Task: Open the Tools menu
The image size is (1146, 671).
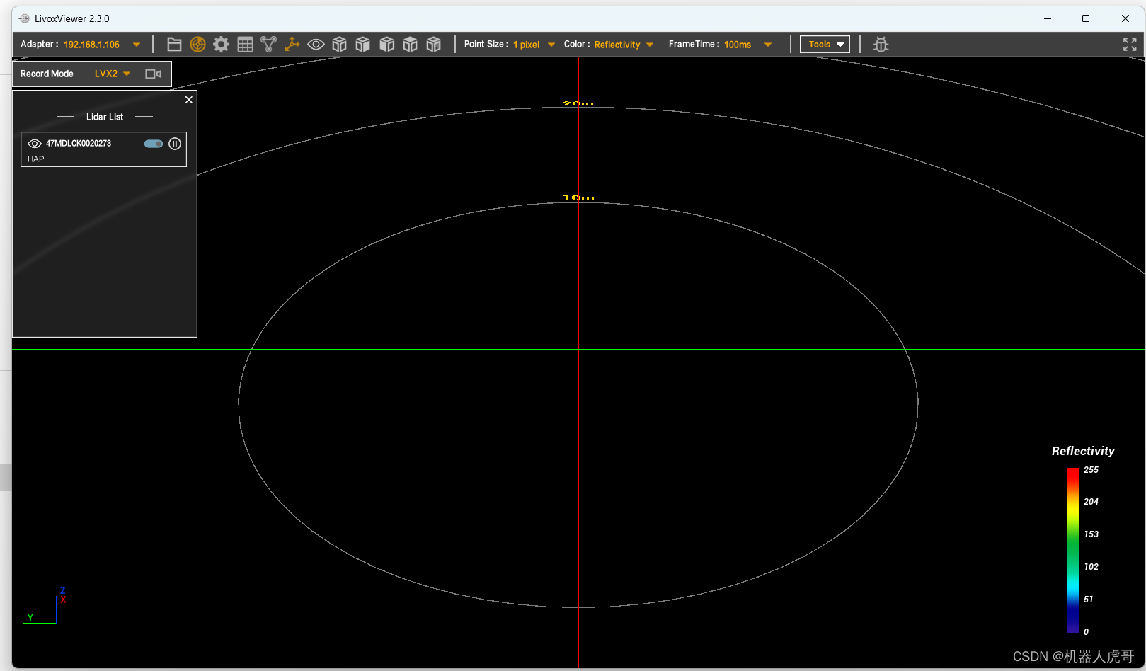Action: 825,45
